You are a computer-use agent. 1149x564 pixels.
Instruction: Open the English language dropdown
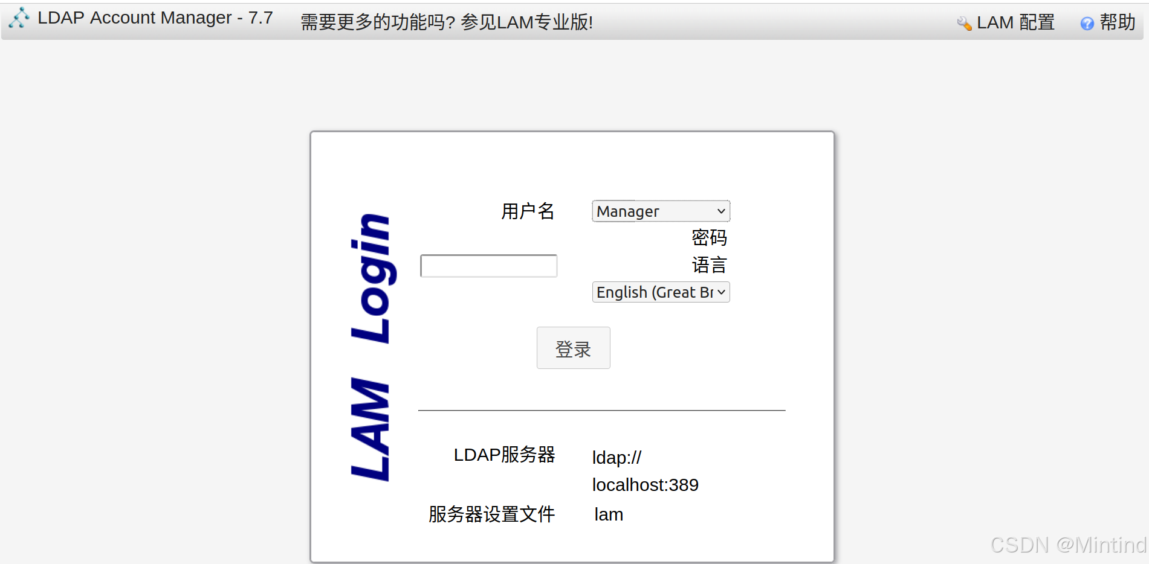click(x=661, y=292)
